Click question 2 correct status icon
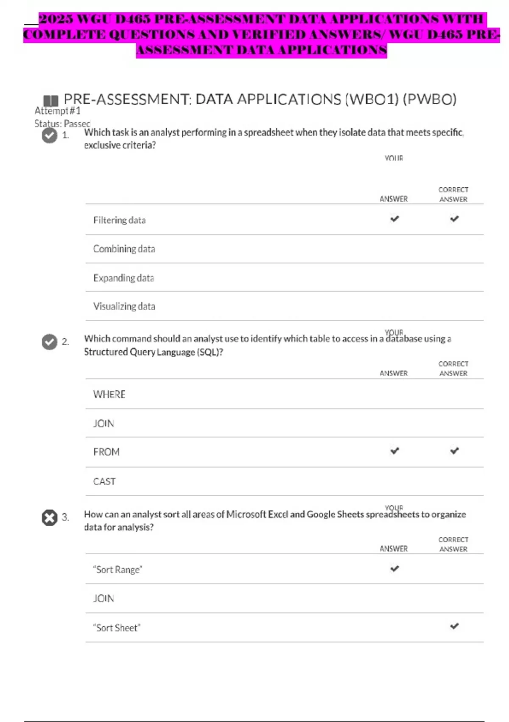This screenshot has height=722, width=509. click(50, 342)
